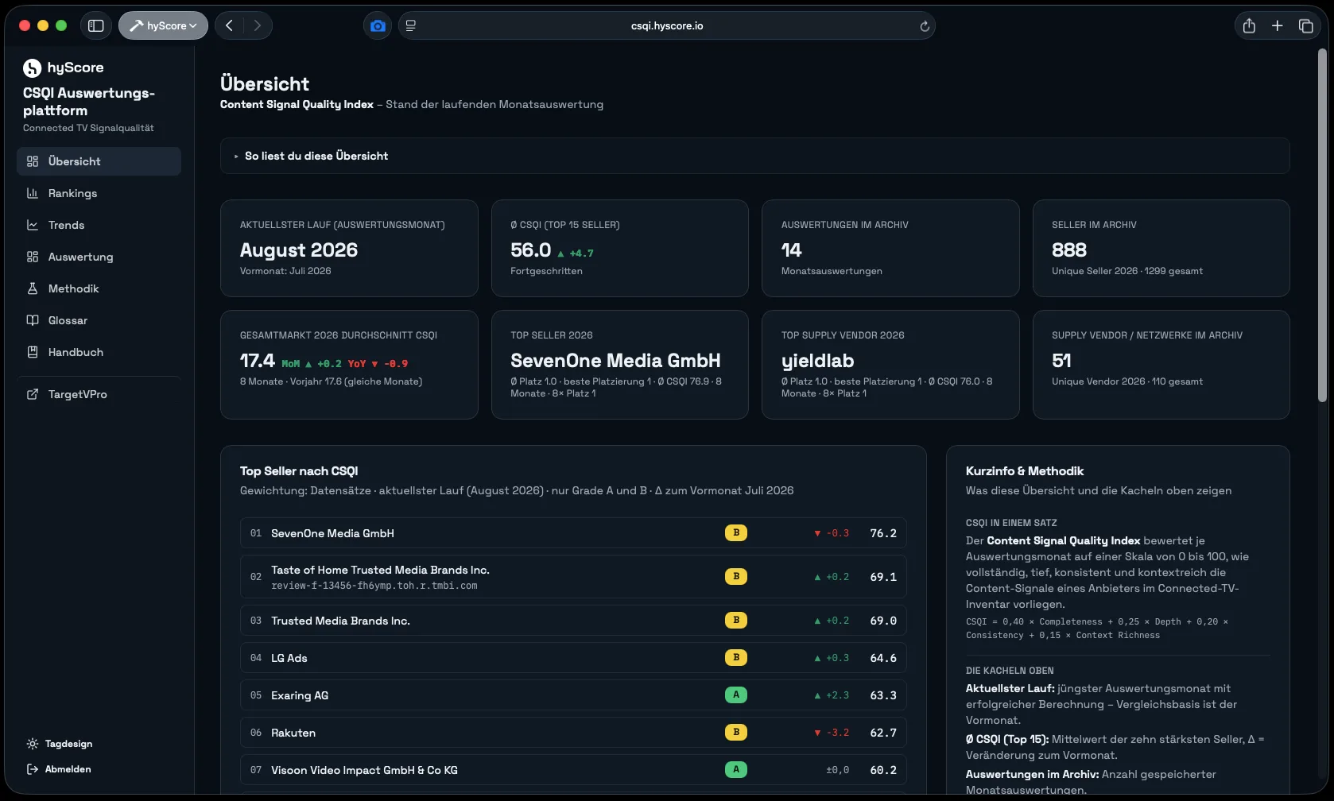Click the csqi.hyscore.io address field
1334x801 pixels.
[x=666, y=25]
